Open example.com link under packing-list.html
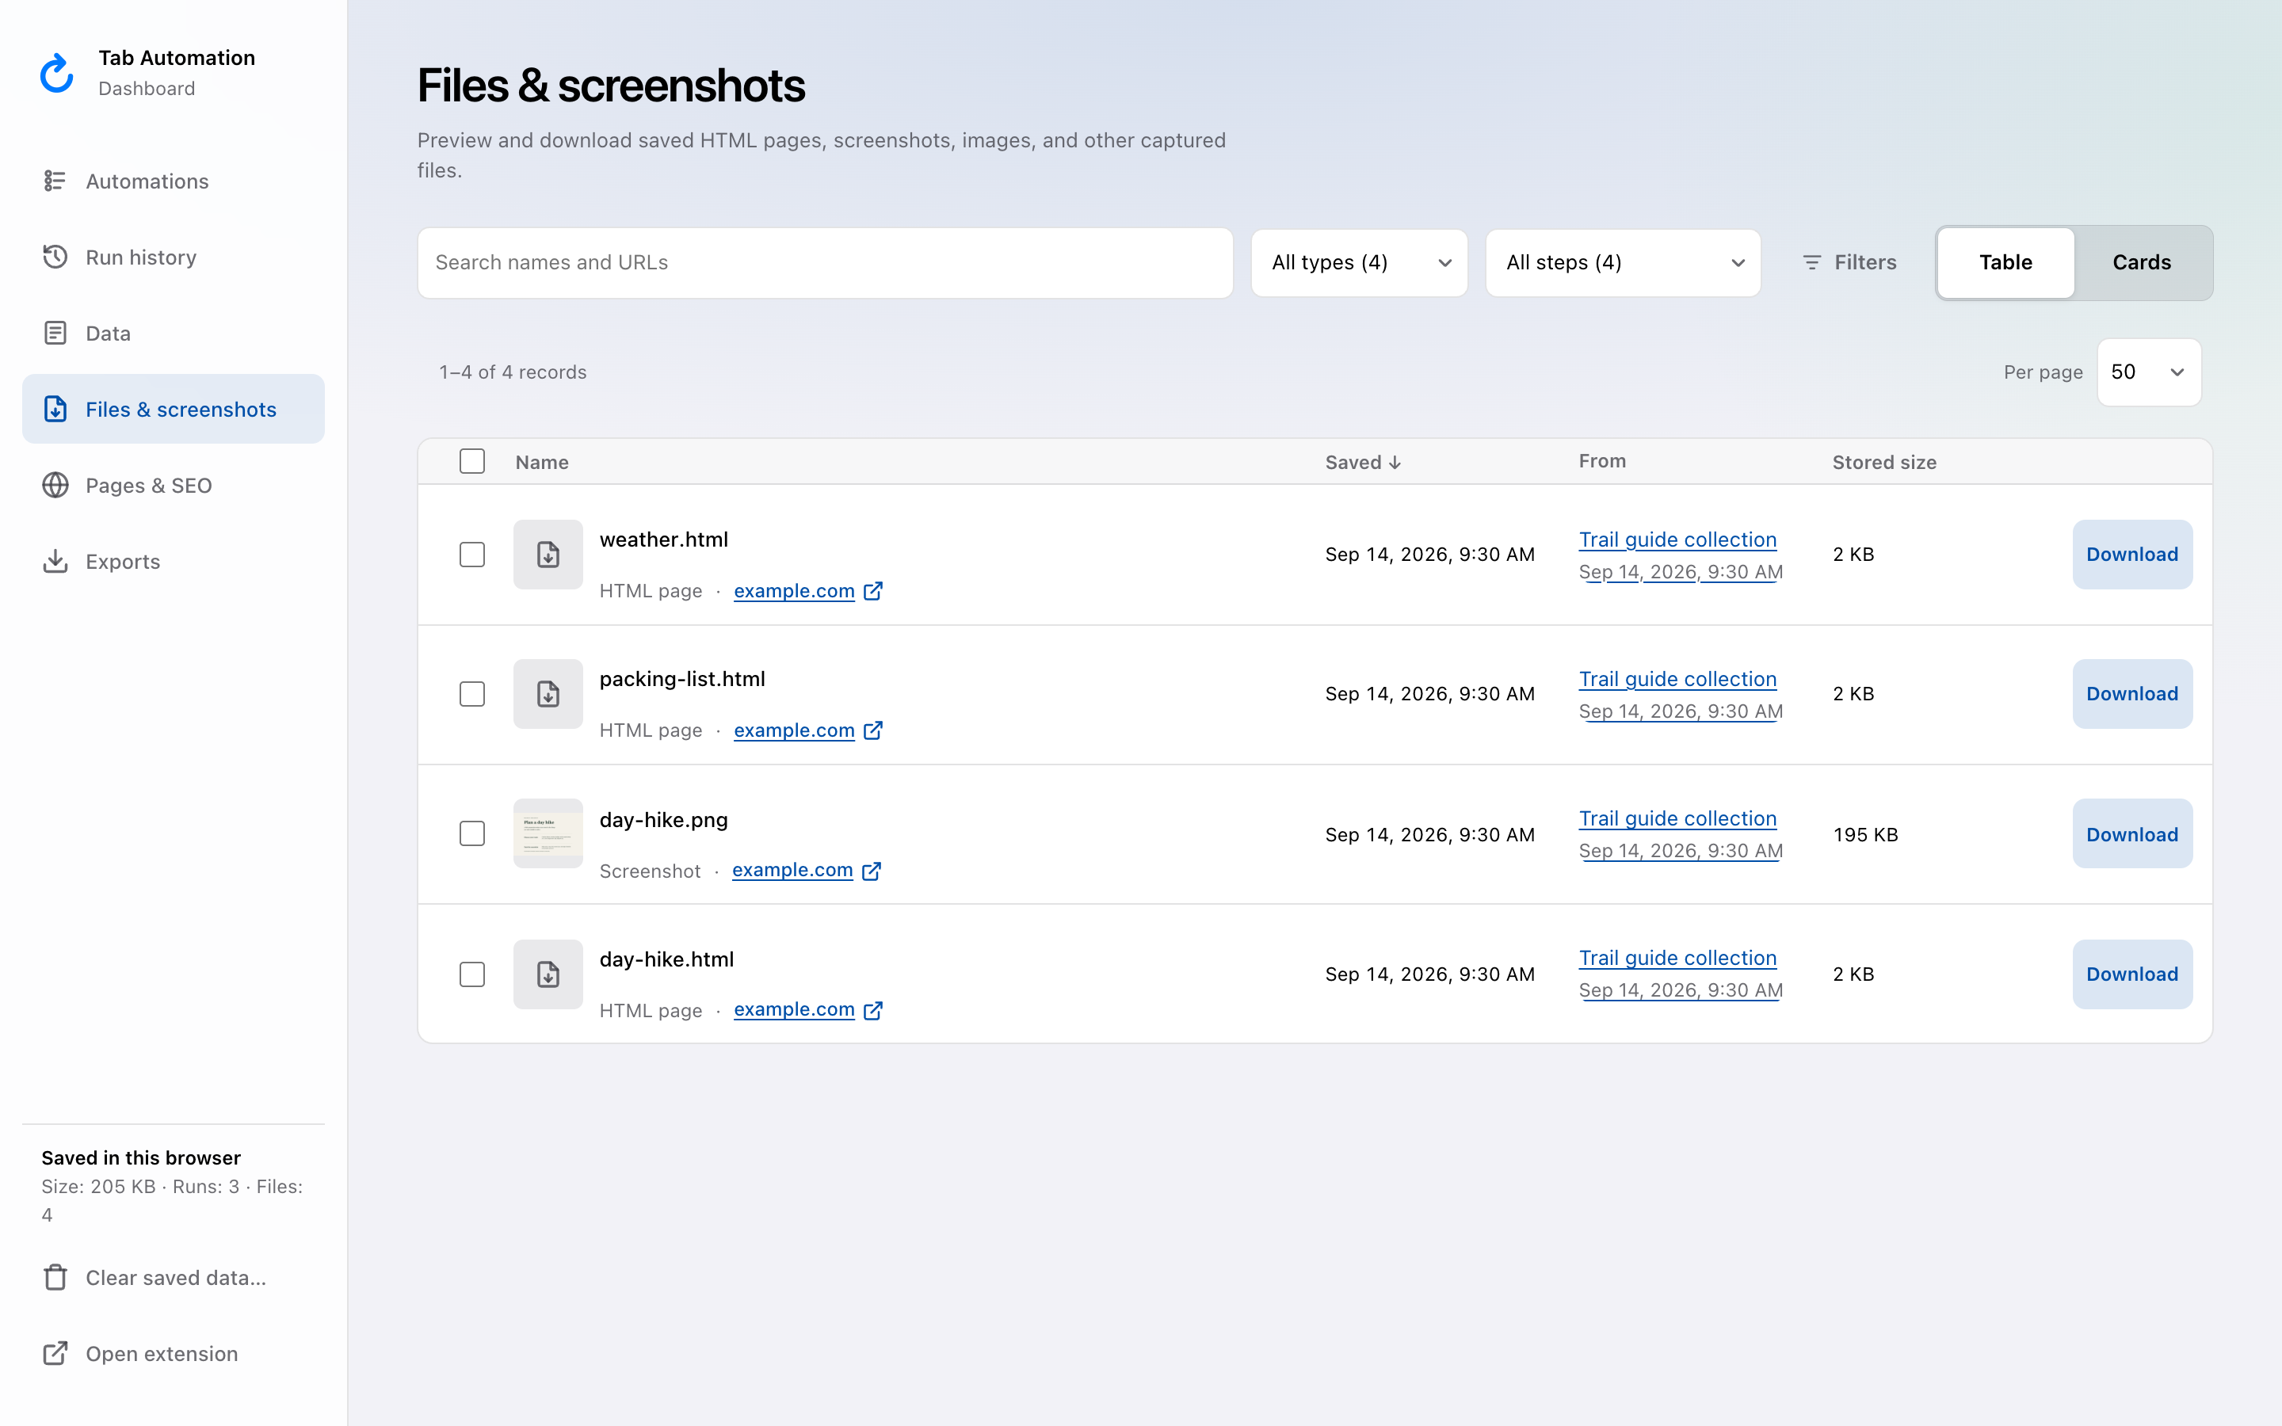This screenshot has width=2282, height=1426. [x=794, y=730]
